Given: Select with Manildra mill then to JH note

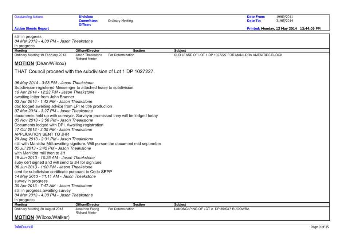Looking at the screenshot, I should (x=40, y=153).
